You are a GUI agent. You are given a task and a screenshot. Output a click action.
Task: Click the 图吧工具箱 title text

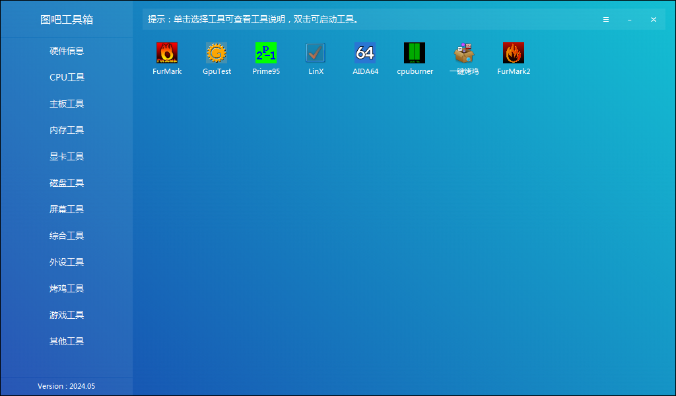67,20
